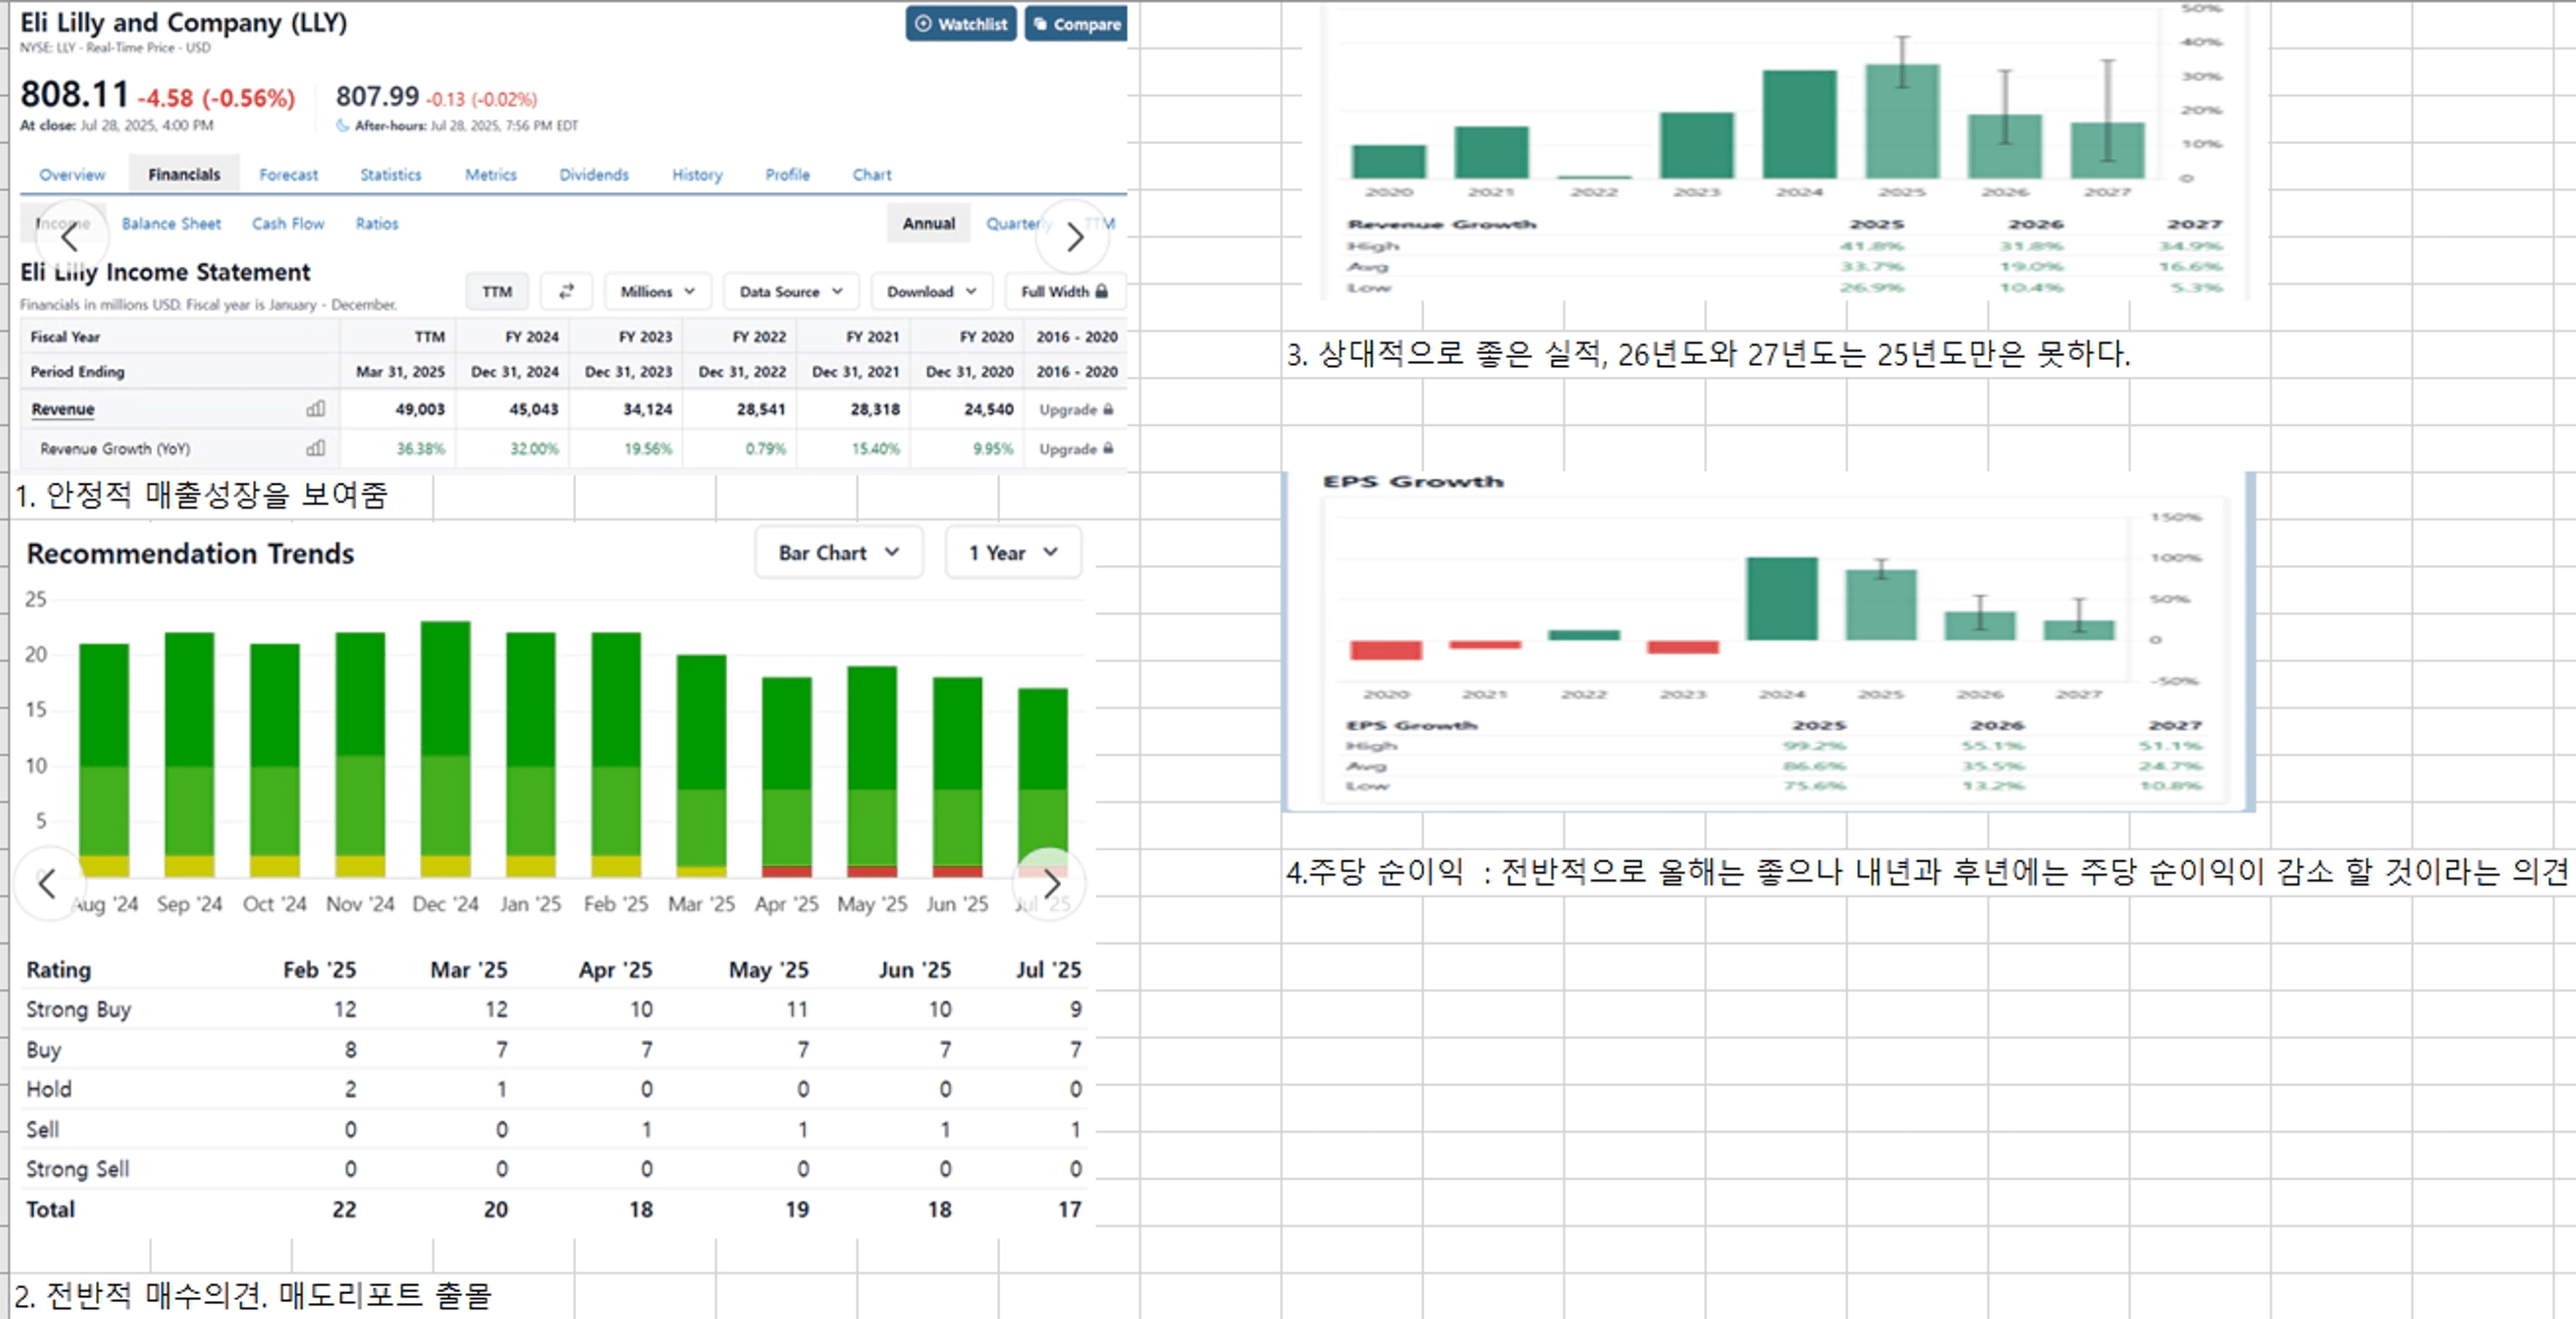Click the EPS Growth forecast chart image

point(1768,642)
